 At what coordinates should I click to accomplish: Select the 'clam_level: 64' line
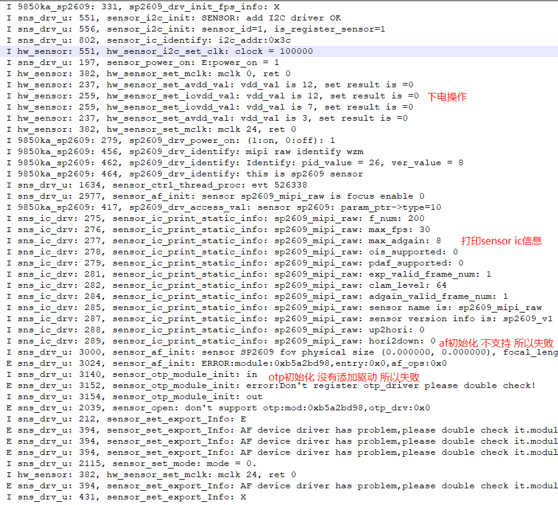click(227, 285)
